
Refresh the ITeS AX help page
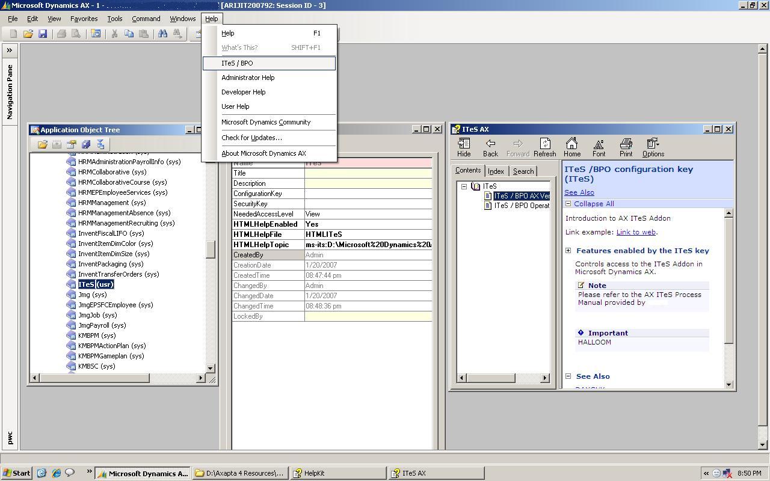tap(545, 147)
